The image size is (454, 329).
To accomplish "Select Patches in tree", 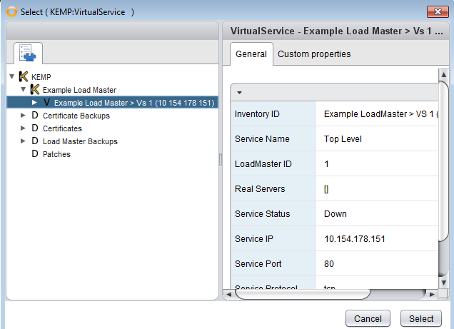I will point(56,154).
